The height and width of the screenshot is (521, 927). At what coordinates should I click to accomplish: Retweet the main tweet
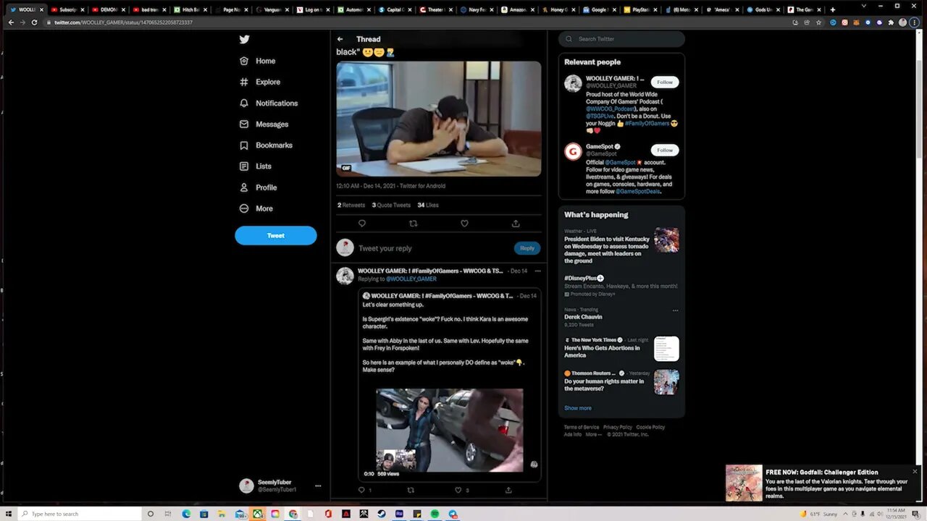tap(414, 224)
